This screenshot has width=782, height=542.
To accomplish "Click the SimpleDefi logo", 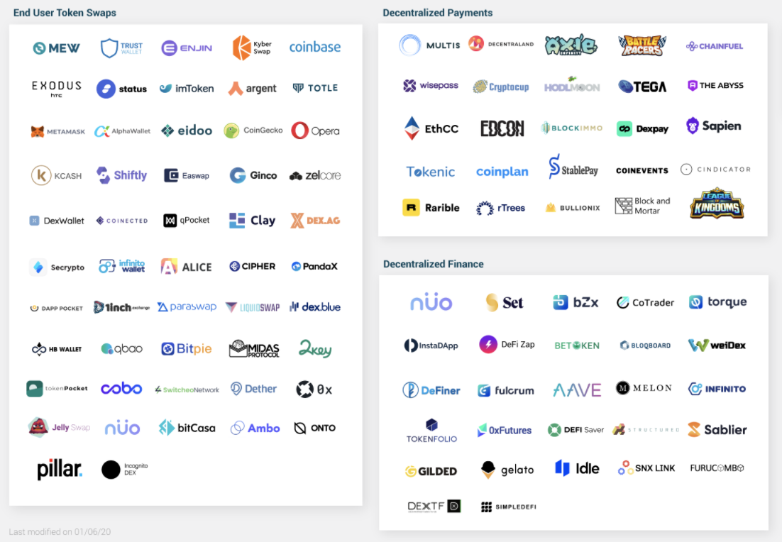I will tap(509, 507).
